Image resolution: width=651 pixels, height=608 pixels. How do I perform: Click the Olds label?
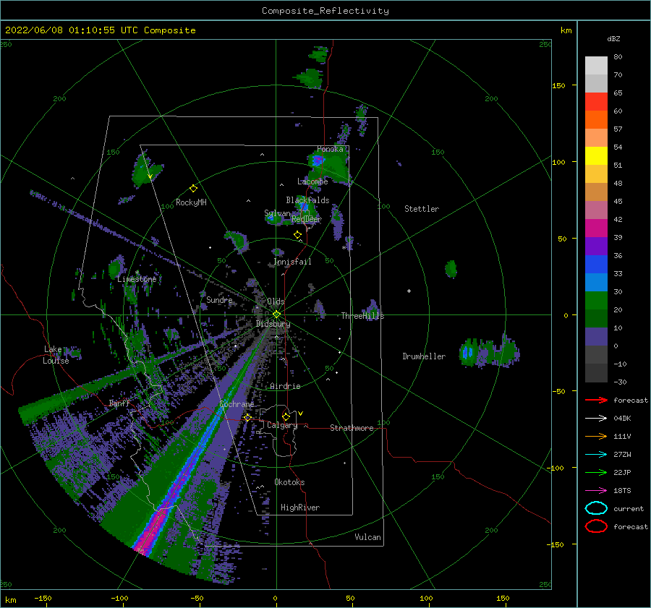pos(276,301)
